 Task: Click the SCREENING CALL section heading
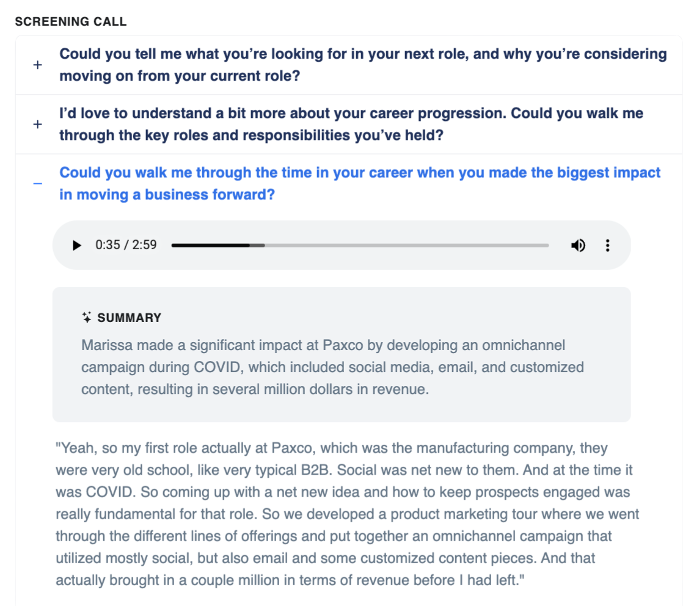[x=71, y=21]
